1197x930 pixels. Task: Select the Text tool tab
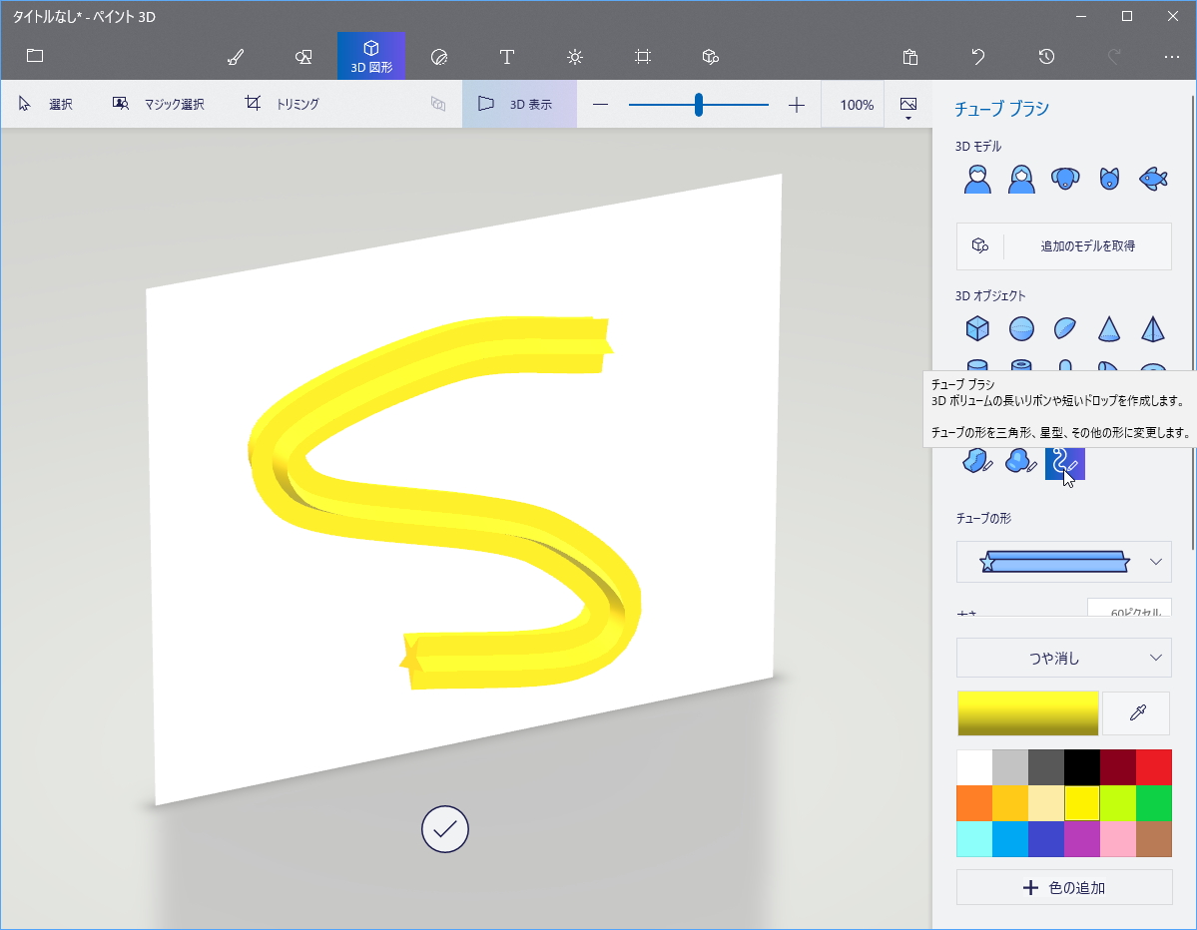tap(507, 57)
